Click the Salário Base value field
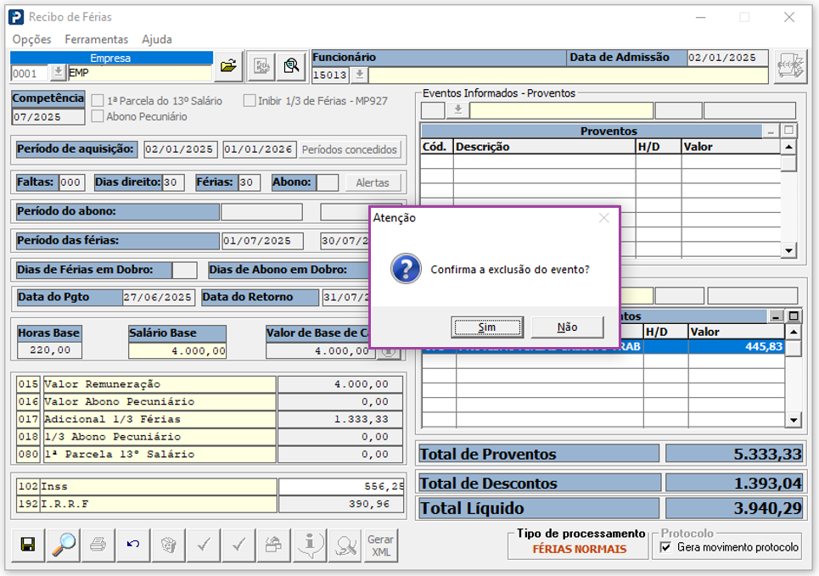Screen dimensions: 819x576 [x=177, y=351]
